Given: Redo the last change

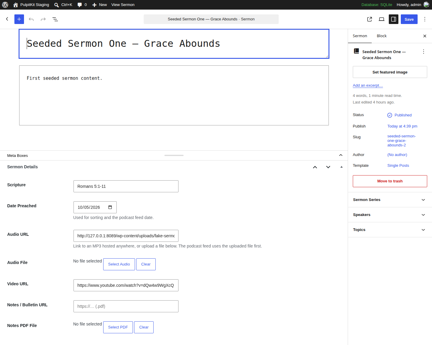Looking at the screenshot, I should [x=43, y=19].
